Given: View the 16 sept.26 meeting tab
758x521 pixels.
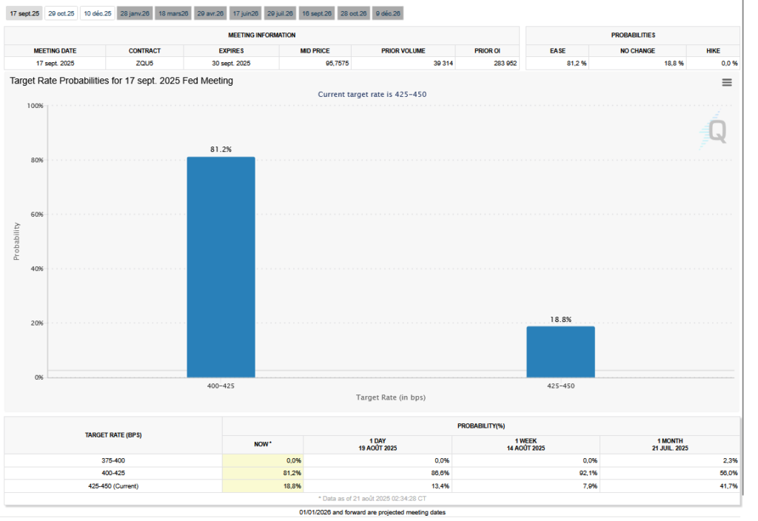Looking at the screenshot, I should point(317,13).
